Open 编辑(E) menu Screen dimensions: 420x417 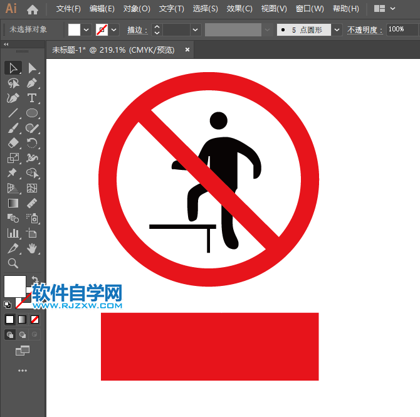pos(102,9)
